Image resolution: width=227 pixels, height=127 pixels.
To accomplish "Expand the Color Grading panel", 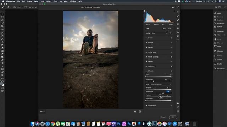I will pyautogui.click(x=146, y=57).
